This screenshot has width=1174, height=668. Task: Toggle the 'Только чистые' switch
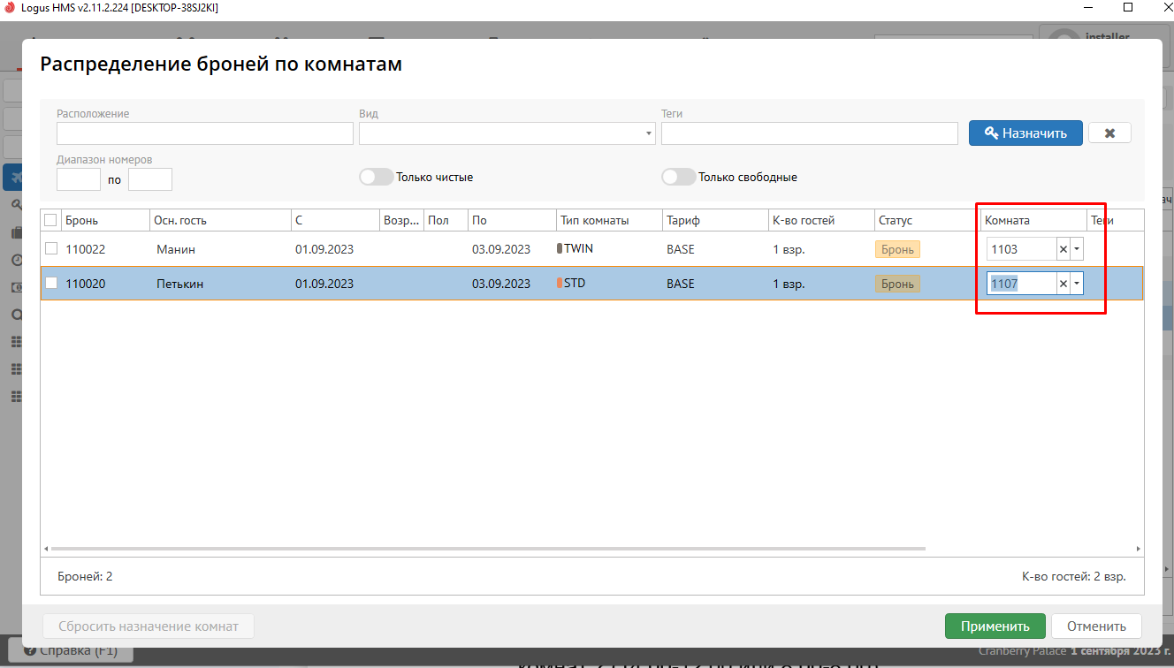pos(376,177)
